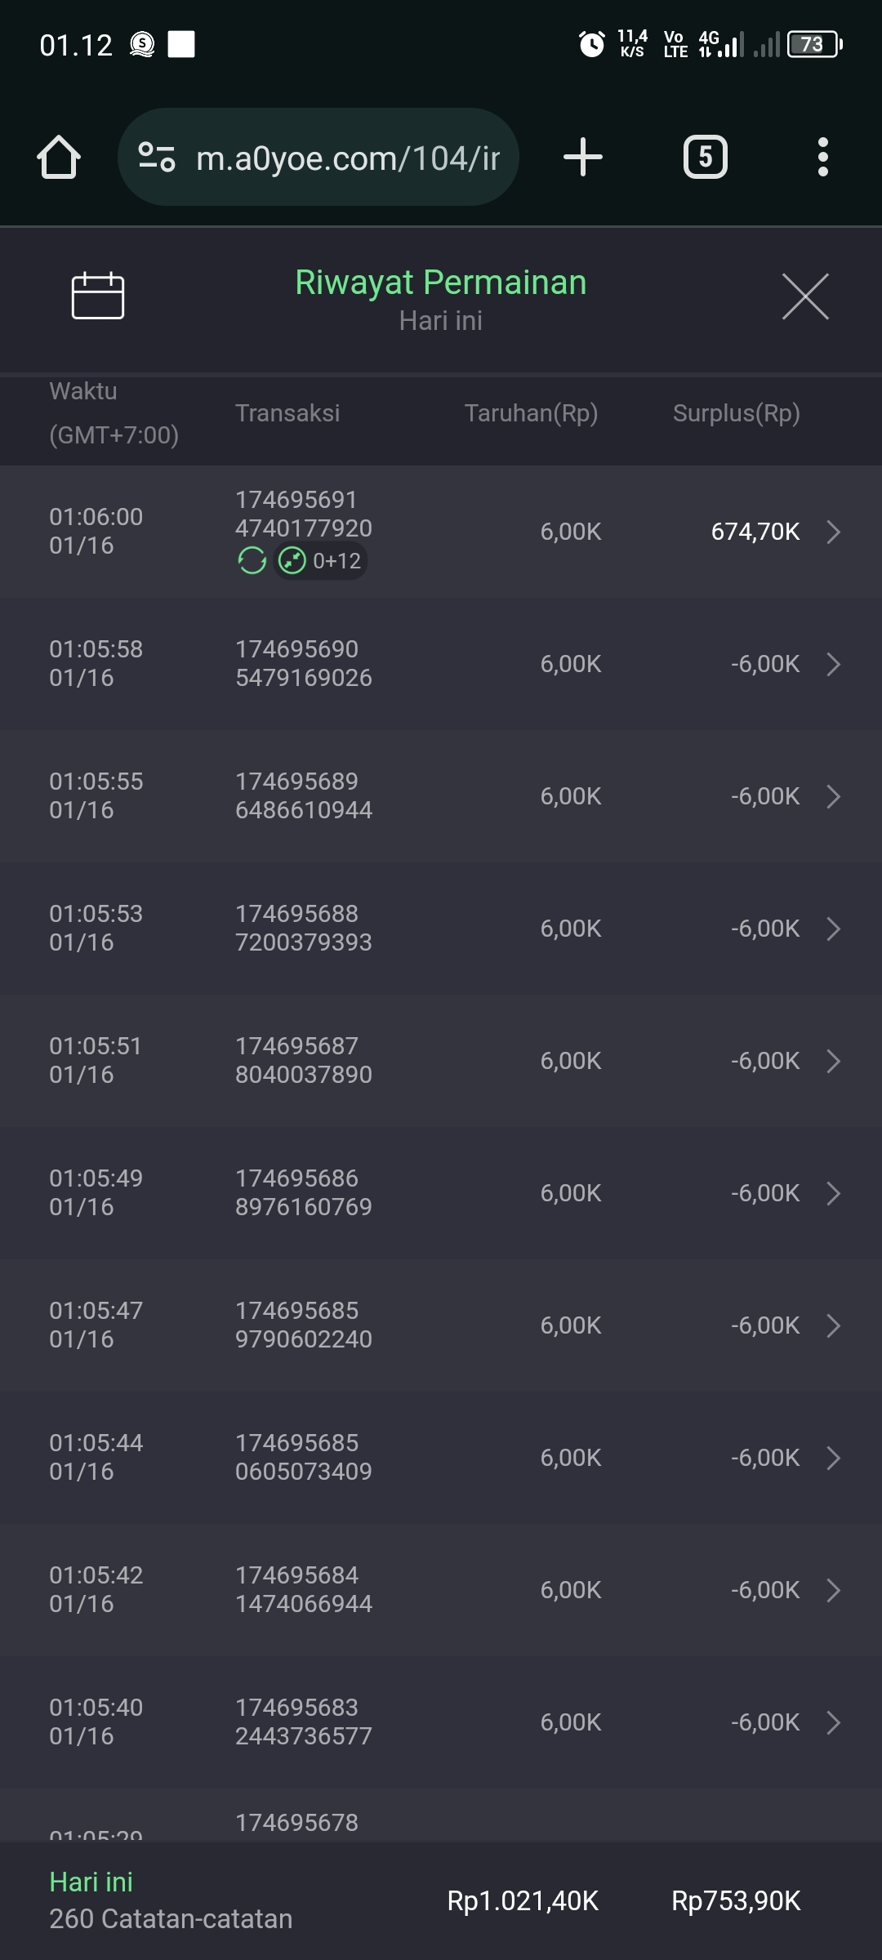
Task: Open the browser three-dot menu
Action: 822,157
